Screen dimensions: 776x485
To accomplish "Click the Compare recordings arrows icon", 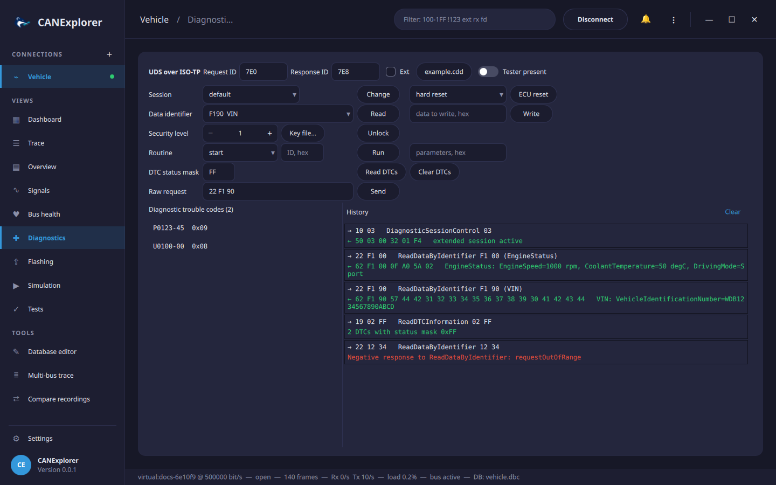I will (x=16, y=399).
